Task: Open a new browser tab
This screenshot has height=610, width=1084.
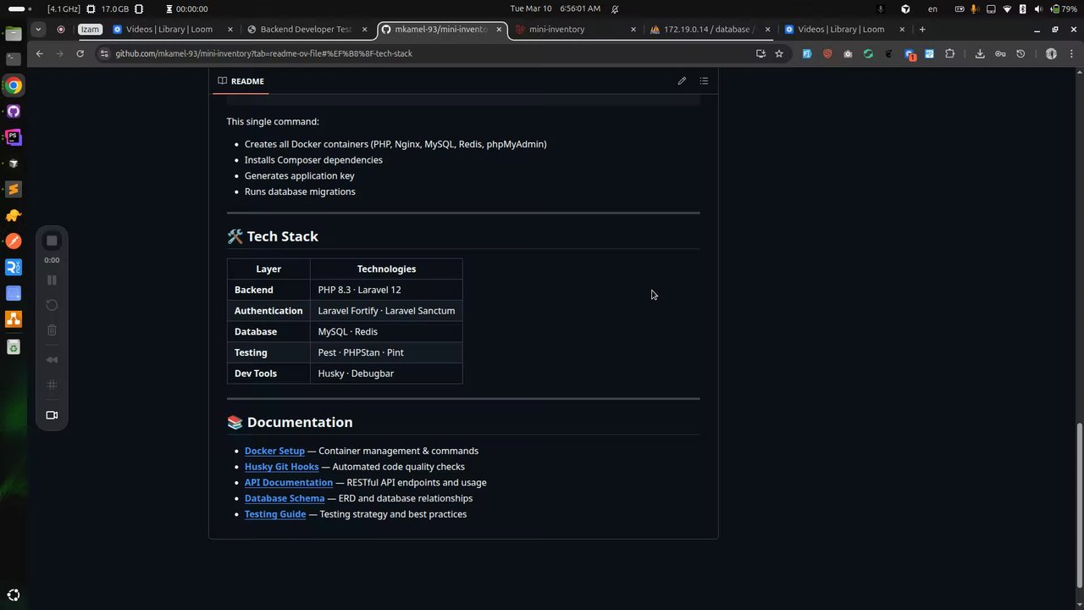Action: click(x=922, y=29)
